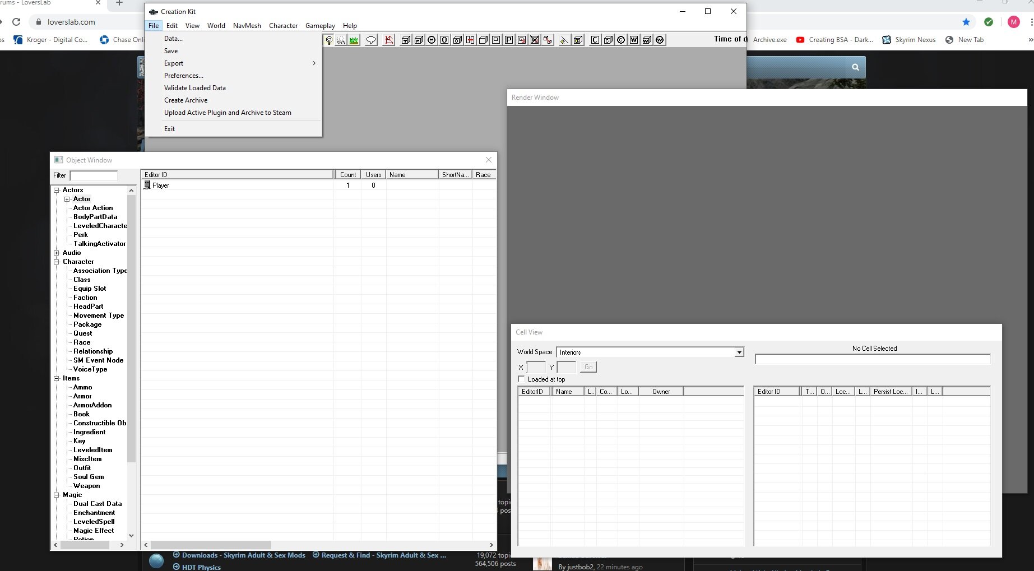Click the Filter field in Object Window

click(94, 175)
